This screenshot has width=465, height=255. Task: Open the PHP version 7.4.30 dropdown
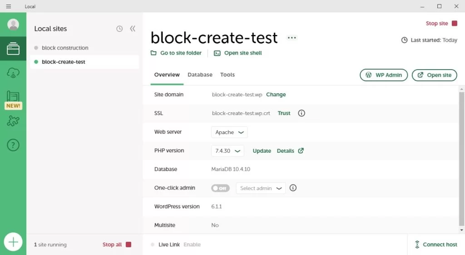click(x=228, y=151)
